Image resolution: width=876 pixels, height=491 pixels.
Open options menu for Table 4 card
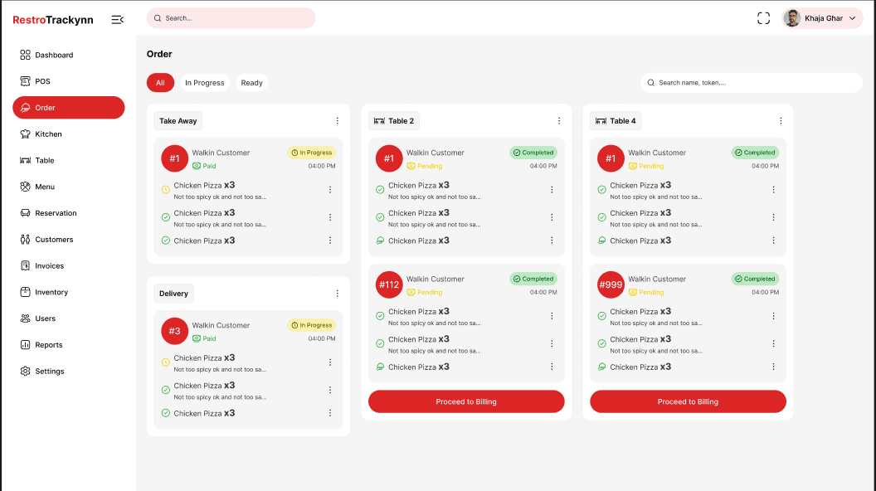[780, 120]
